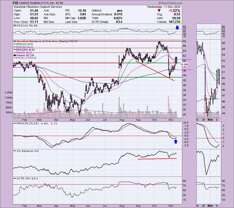Click the Options value yes
This screenshot has width=234, height=208.
pos(120,11)
